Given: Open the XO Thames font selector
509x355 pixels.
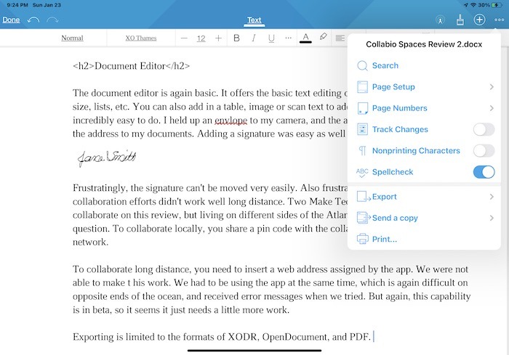Looking at the screenshot, I should tap(141, 38).
